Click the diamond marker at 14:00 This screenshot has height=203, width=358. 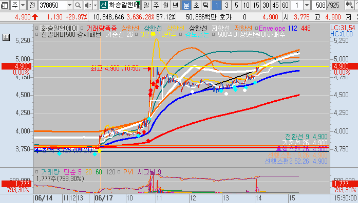coord(255,83)
